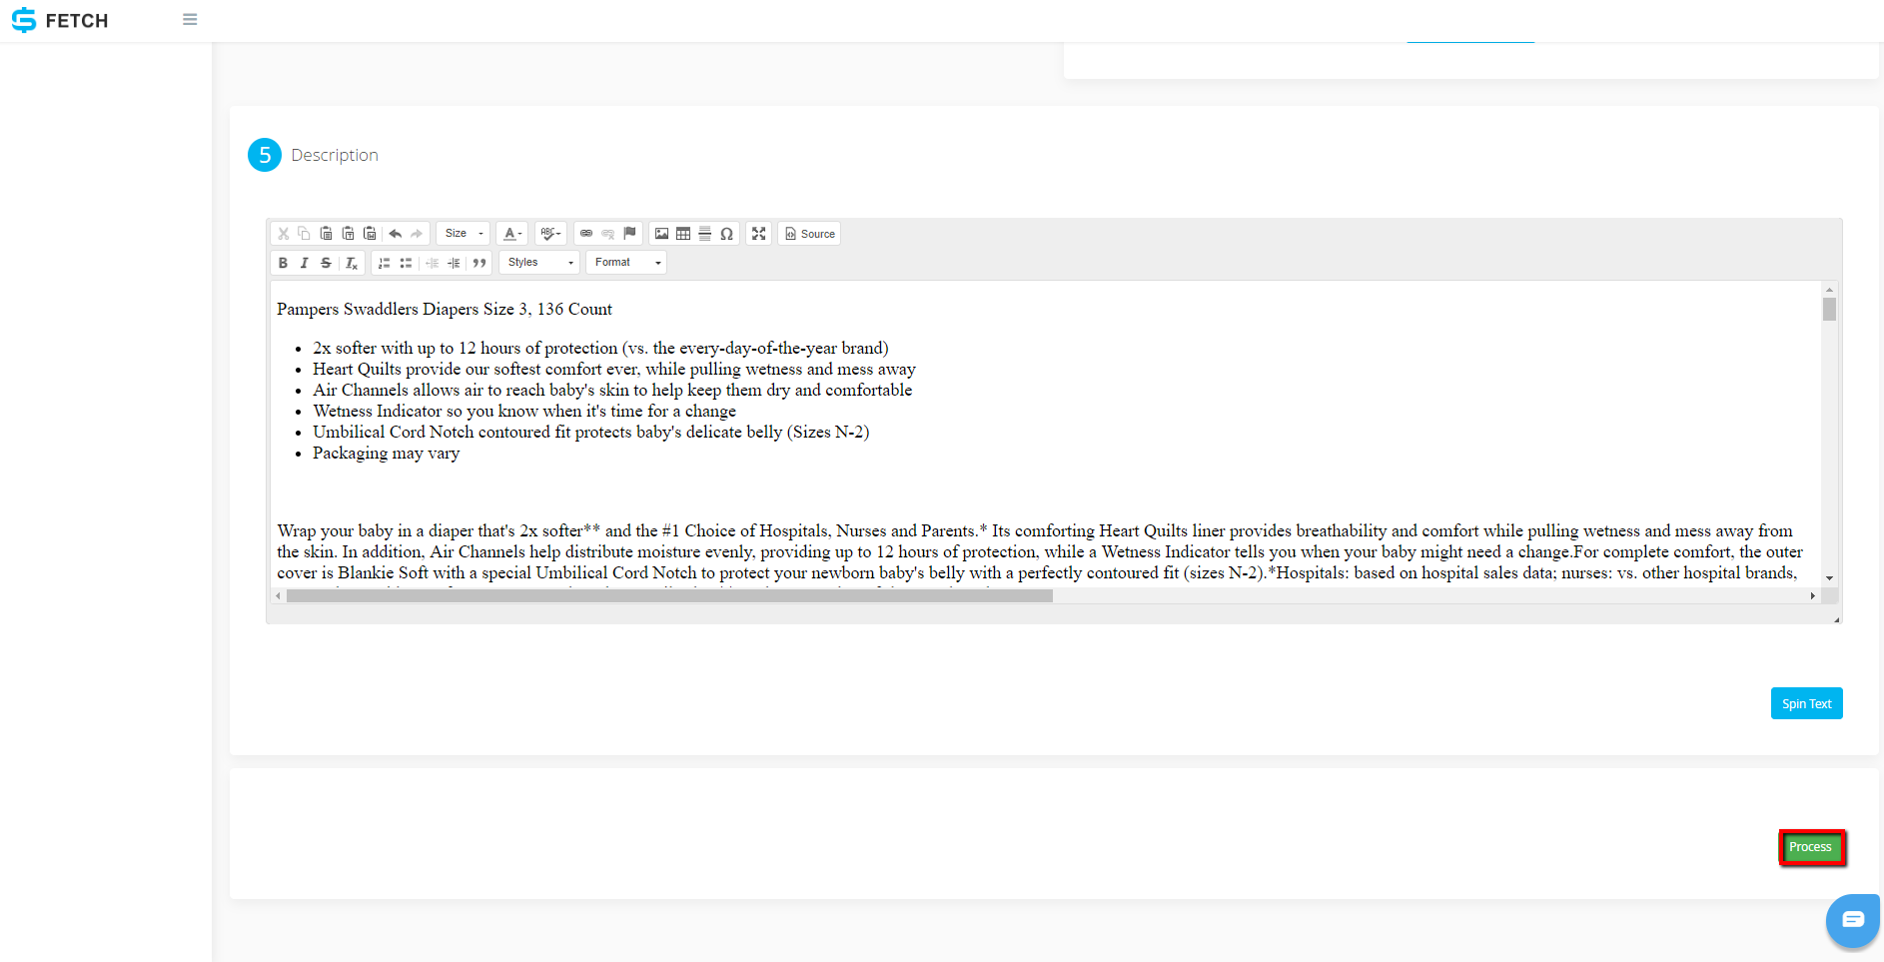Screen dimensions: 1884x962
Task: Choose Paste from Word icon
Action: tap(370, 234)
